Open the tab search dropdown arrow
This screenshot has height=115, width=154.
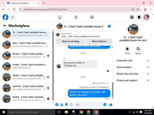(3, 3)
